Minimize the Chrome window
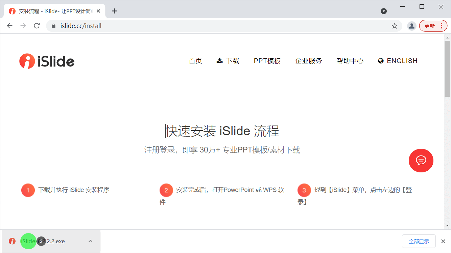Viewport: 451px width, 253px height. (402, 6)
